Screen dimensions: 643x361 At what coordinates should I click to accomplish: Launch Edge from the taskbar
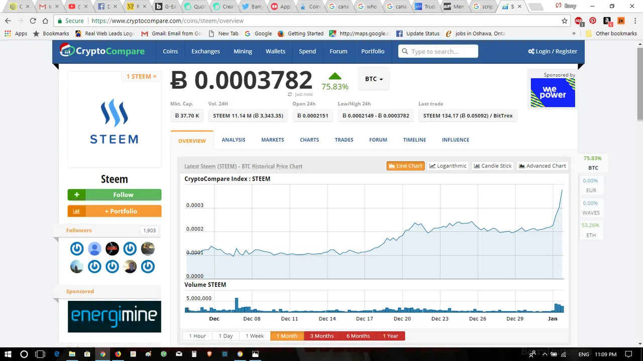57,354
